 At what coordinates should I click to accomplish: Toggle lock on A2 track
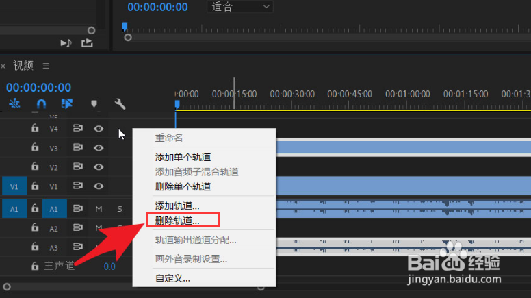pos(35,227)
